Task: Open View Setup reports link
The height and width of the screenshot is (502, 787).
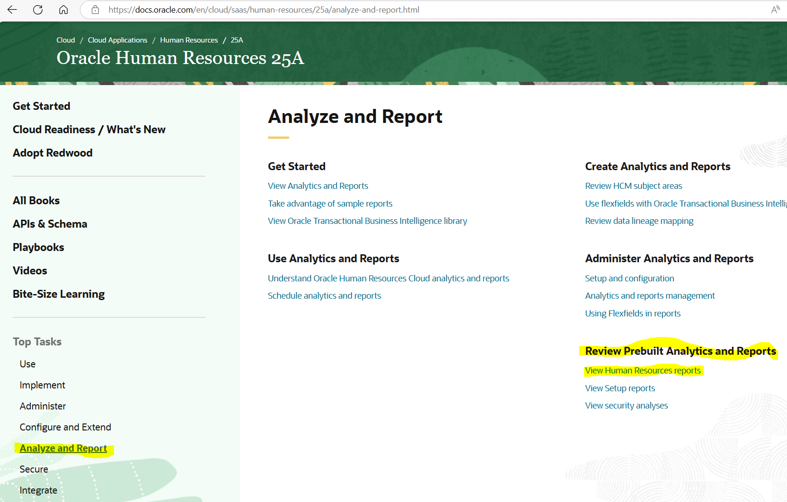Action: (620, 388)
